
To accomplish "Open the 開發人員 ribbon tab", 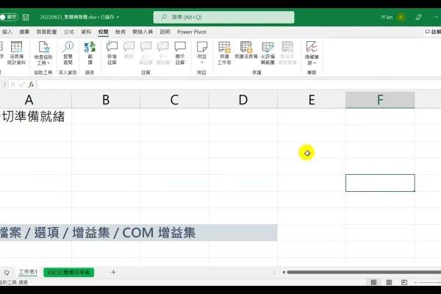I will pos(143,32).
